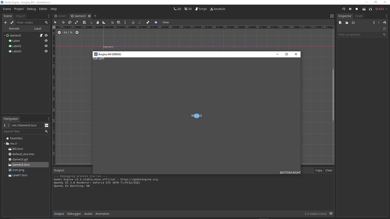Image resolution: width=390 pixels, height=219 pixels.
Task: Lock the selected node using the padlock icon
Action: pyautogui.click(x=133, y=22)
